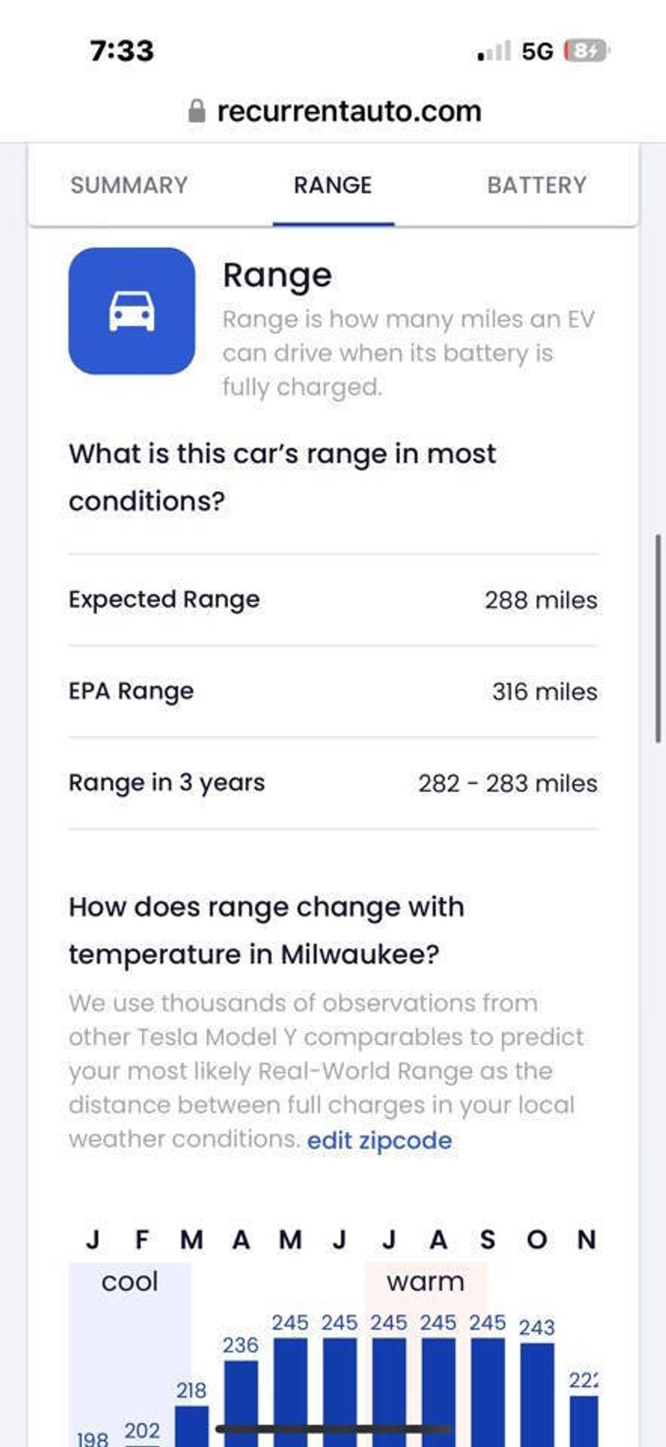Viewport: 666px width, 1447px height.
Task: Tap the lock icon in address bar
Action: click(x=196, y=112)
